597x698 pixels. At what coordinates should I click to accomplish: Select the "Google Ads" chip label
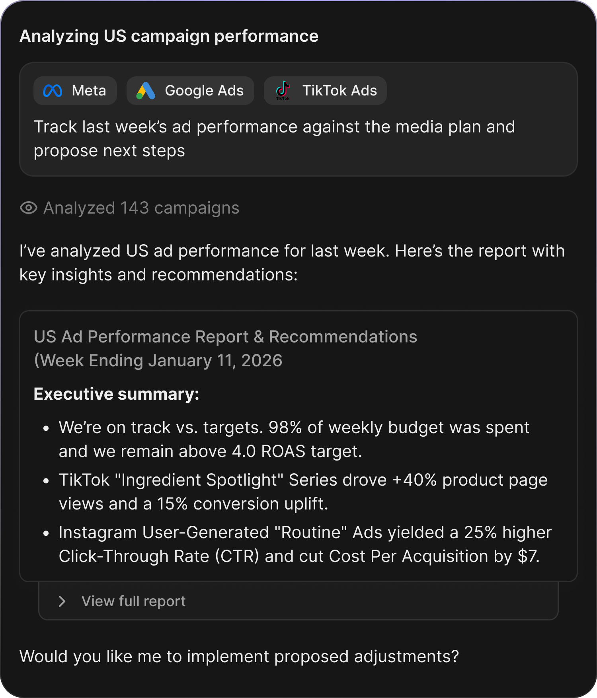coord(204,91)
